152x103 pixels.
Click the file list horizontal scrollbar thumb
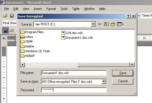coord(104,65)
